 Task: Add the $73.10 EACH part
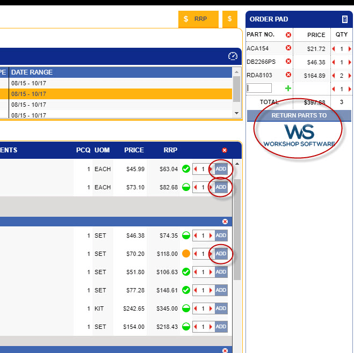pyautogui.click(x=221, y=187)
